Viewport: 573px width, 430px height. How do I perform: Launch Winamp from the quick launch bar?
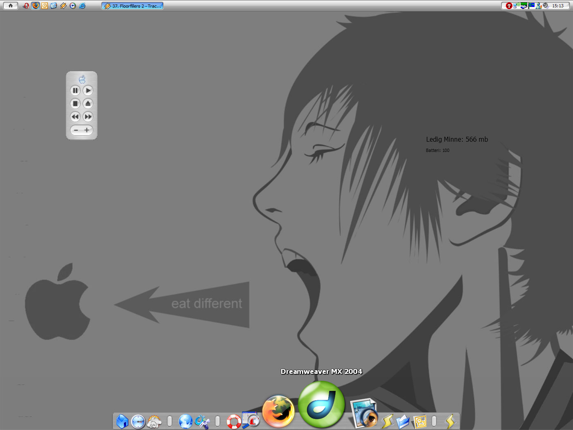pyautogui.click(x=63, y=6)
